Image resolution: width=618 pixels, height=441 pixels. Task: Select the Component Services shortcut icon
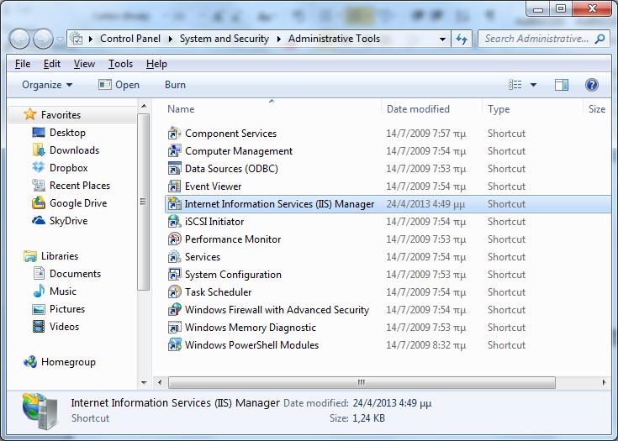point(174,134)
